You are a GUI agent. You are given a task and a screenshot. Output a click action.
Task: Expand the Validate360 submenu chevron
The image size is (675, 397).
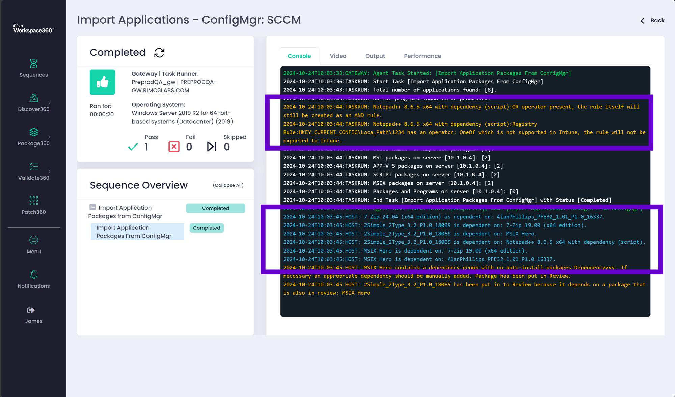click(49, 171)
